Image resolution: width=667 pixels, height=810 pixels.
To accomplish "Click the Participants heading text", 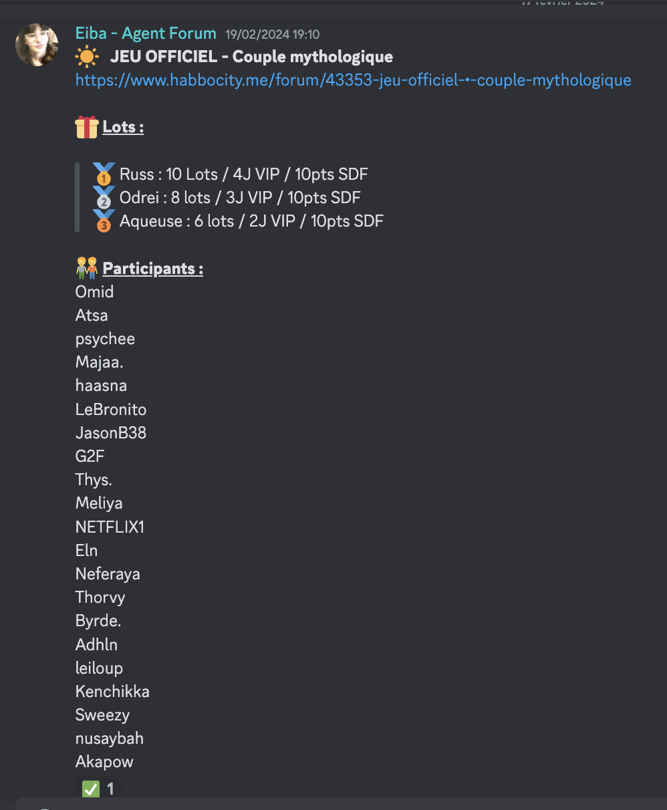I will tap(153, 269).
